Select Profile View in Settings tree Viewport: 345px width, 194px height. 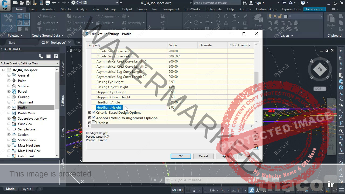[26, 113]
